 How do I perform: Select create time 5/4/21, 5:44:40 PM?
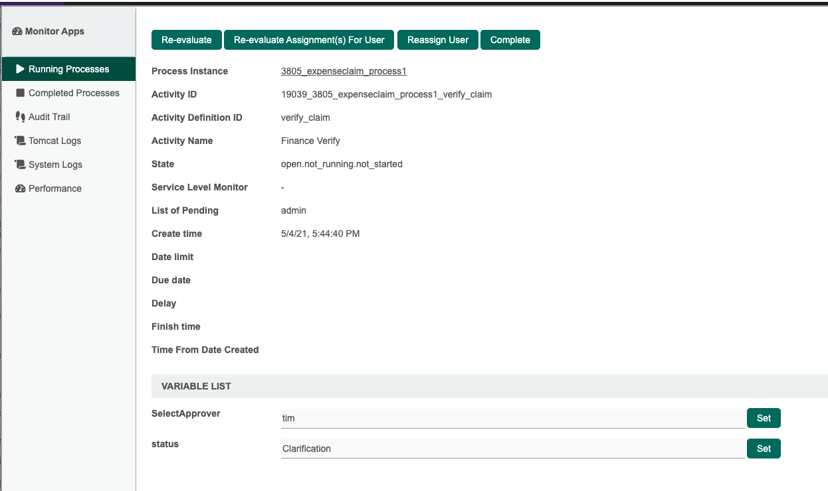point(320,234)
